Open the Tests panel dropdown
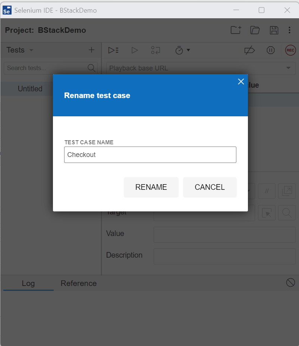Screen dimensions: 299x346 31,50
